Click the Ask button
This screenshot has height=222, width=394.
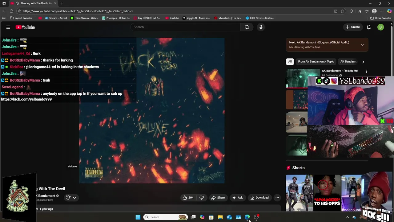[237, 198]
